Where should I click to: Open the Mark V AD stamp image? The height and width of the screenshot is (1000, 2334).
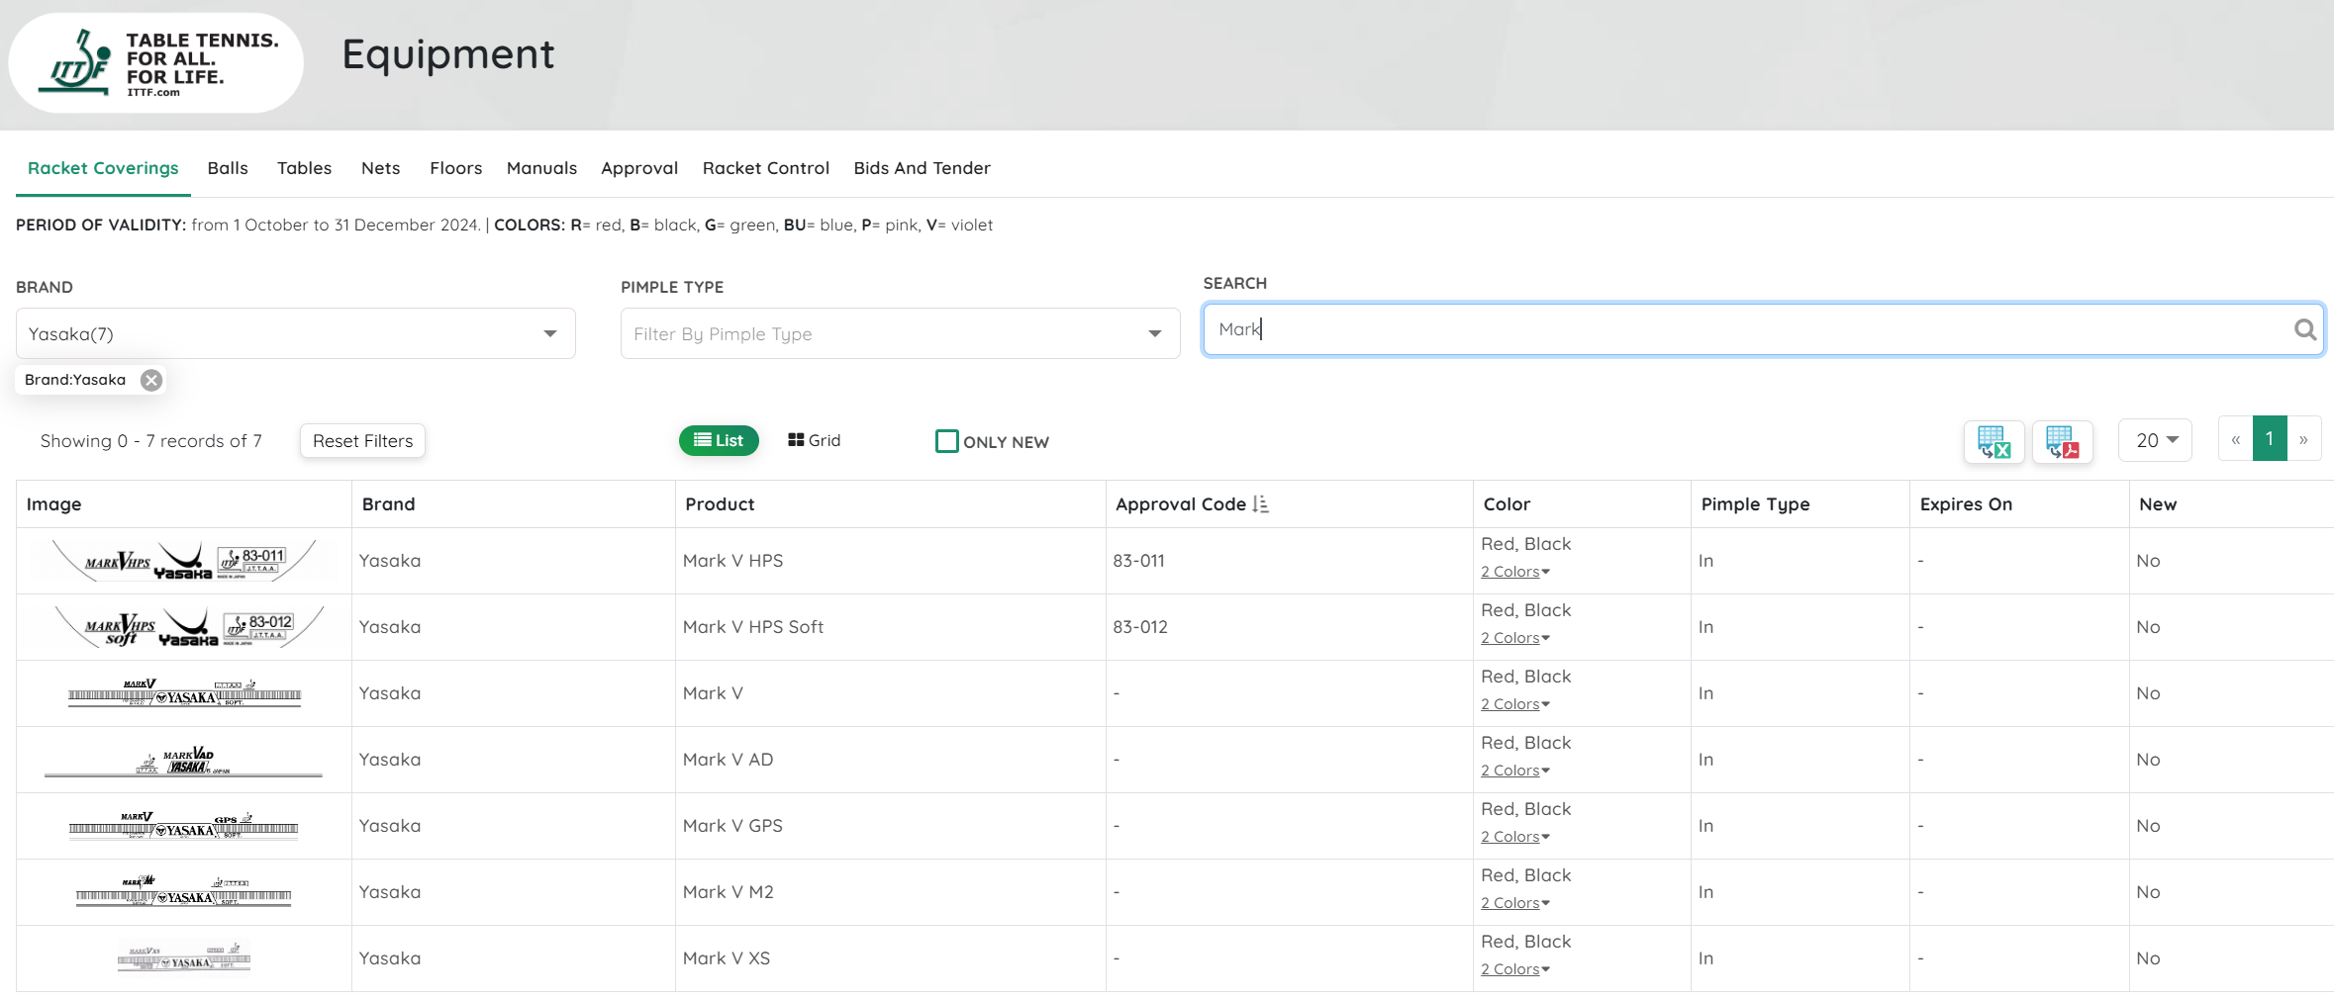tap(184, 760)
